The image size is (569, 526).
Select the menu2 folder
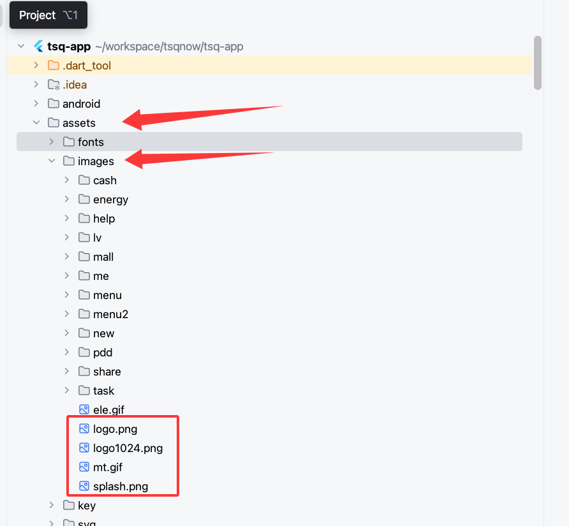(x=110, y=314)
